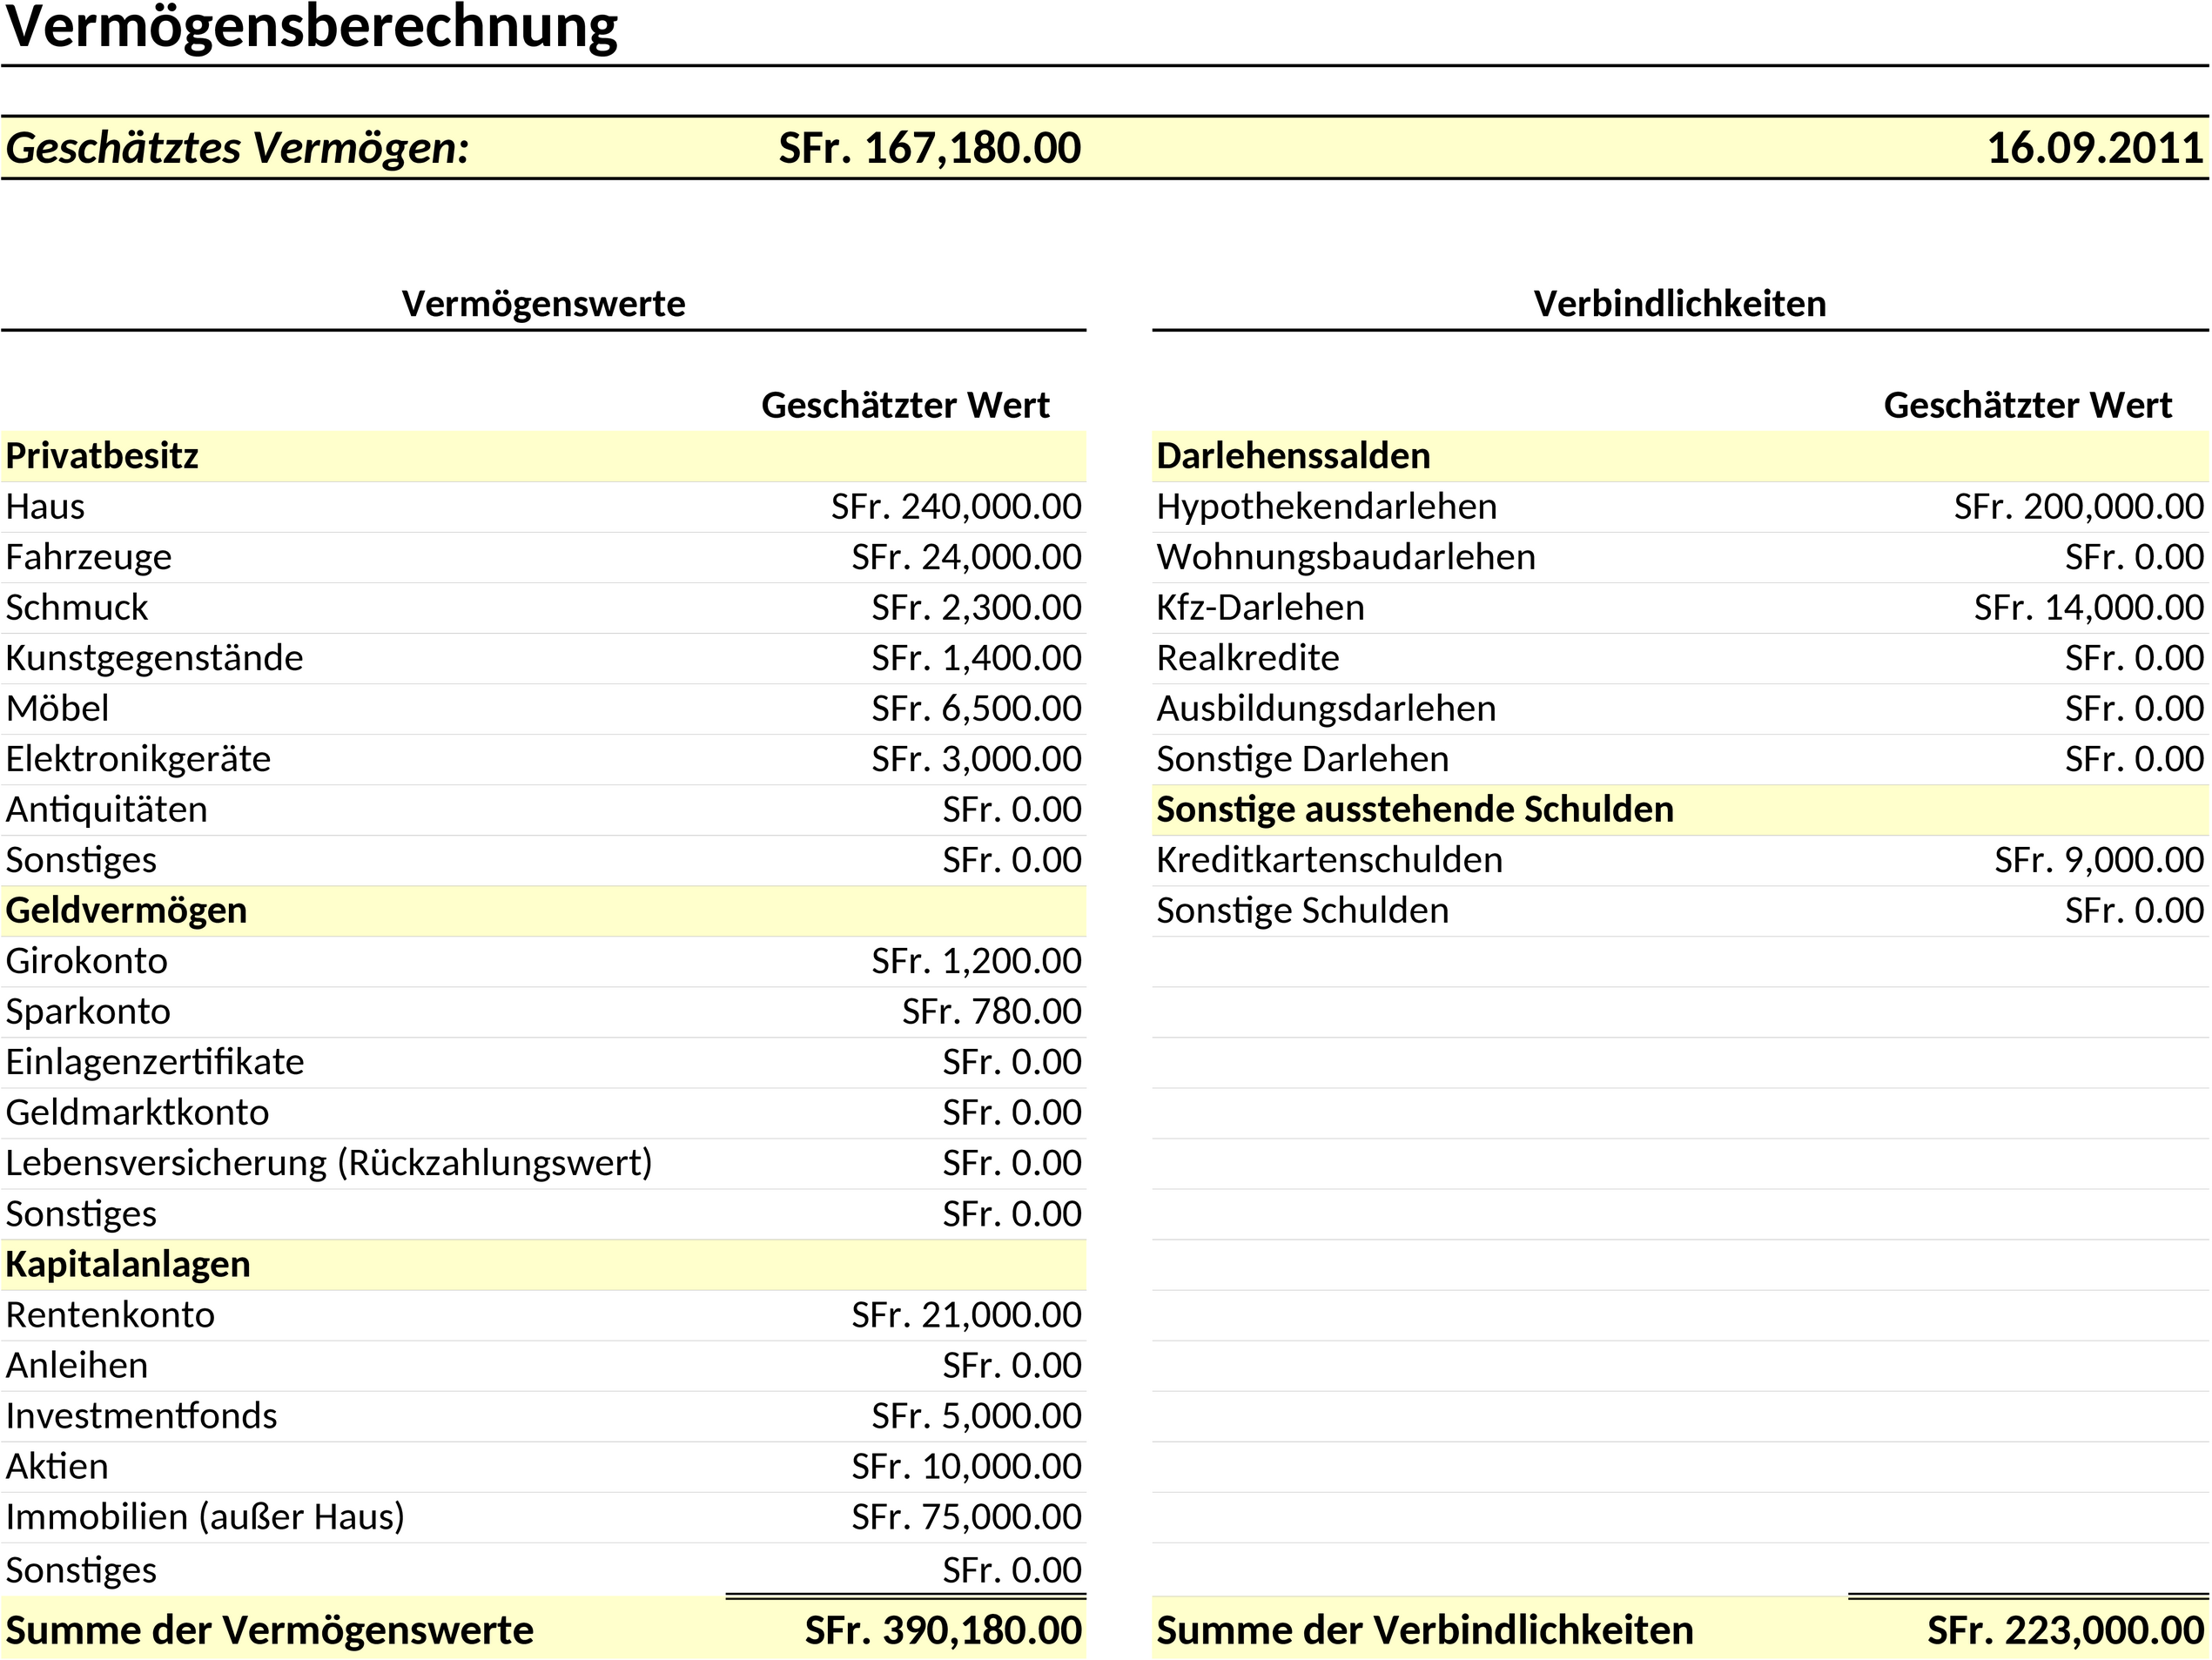
Task: Select the Schmuck value SFr. 2,300.00
Action: click(976, 608)
